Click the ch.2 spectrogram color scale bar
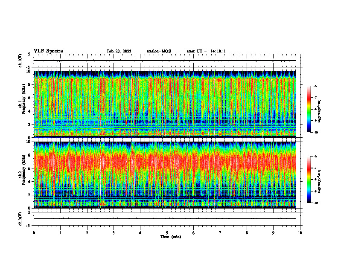 coord(309,180)
